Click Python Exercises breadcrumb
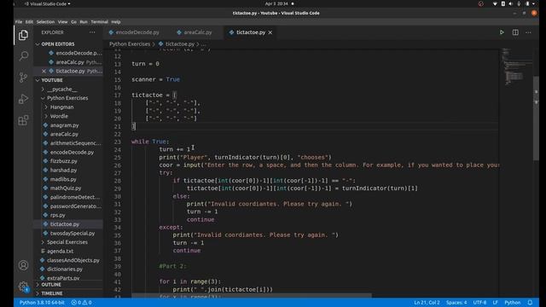Viewport: 546px width, 307px height. click(130, 44)
